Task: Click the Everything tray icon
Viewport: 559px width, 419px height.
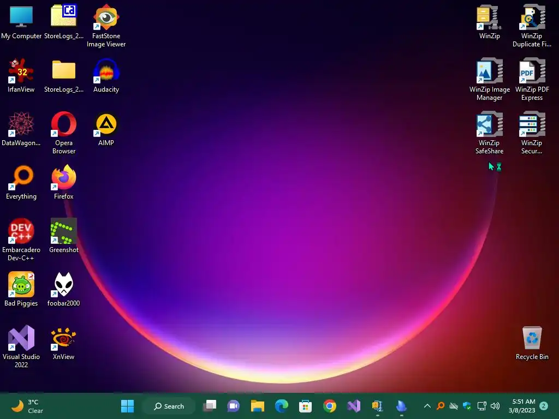Action: coord(441,406)
